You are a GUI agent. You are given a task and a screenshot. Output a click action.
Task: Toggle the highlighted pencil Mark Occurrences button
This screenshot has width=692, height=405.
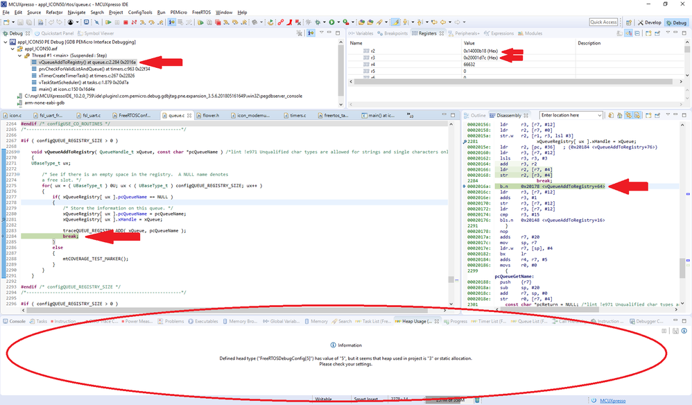396,22
